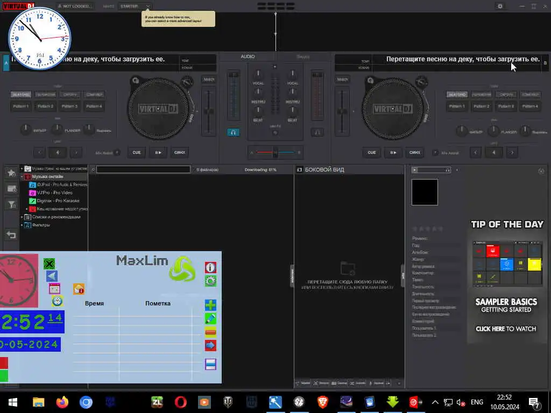Toggle left deck headphone cue button

(234, 132)
